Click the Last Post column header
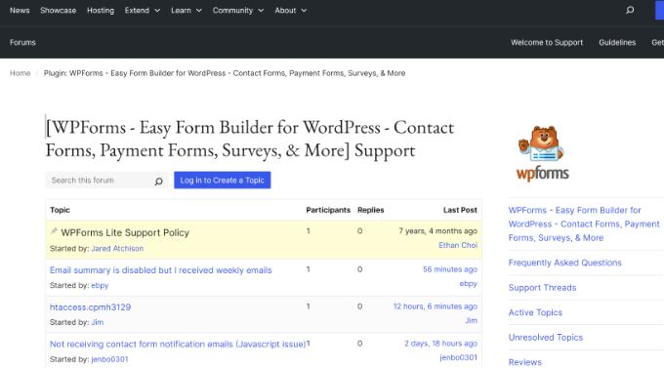This screenshot has width=664, height=368. pyautogui.click(x=460, y=210)
